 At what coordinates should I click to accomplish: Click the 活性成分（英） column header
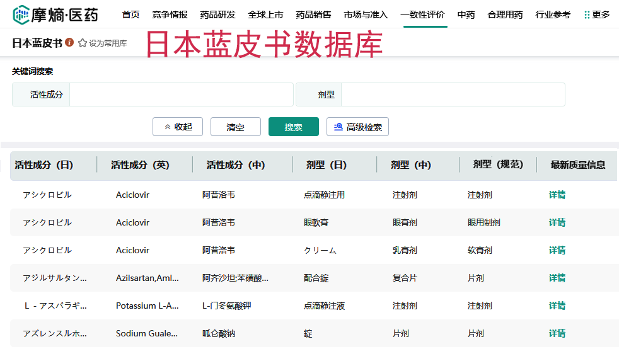coord(140,165)
